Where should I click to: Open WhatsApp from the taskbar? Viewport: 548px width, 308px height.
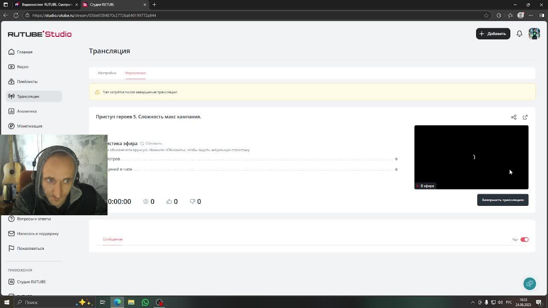coord(145,302)
